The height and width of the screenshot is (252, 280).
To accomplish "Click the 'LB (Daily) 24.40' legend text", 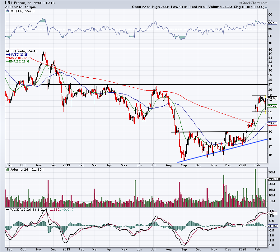I will (24, 51).
